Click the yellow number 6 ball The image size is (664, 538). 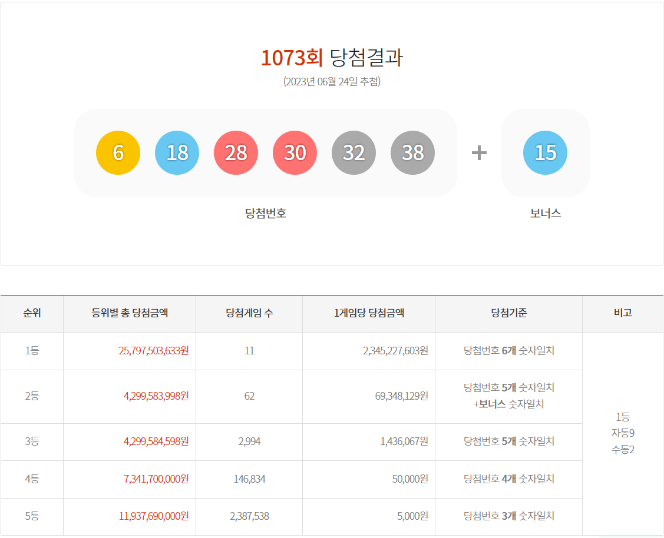click(118, 153)
